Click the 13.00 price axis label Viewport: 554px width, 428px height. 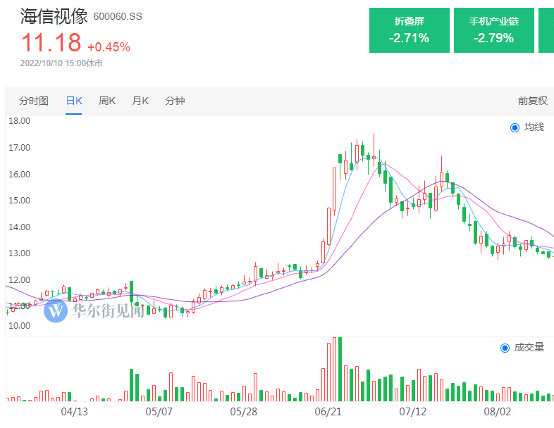[x=20, y=253]
